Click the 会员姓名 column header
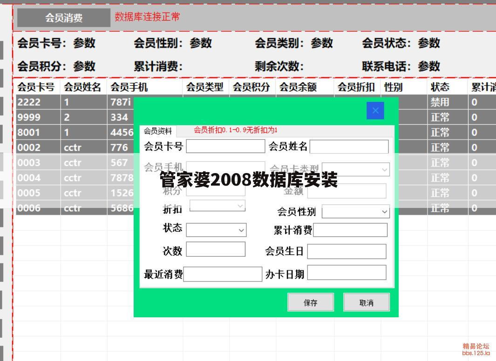496x361 pixels. click(x=82, y=87)
